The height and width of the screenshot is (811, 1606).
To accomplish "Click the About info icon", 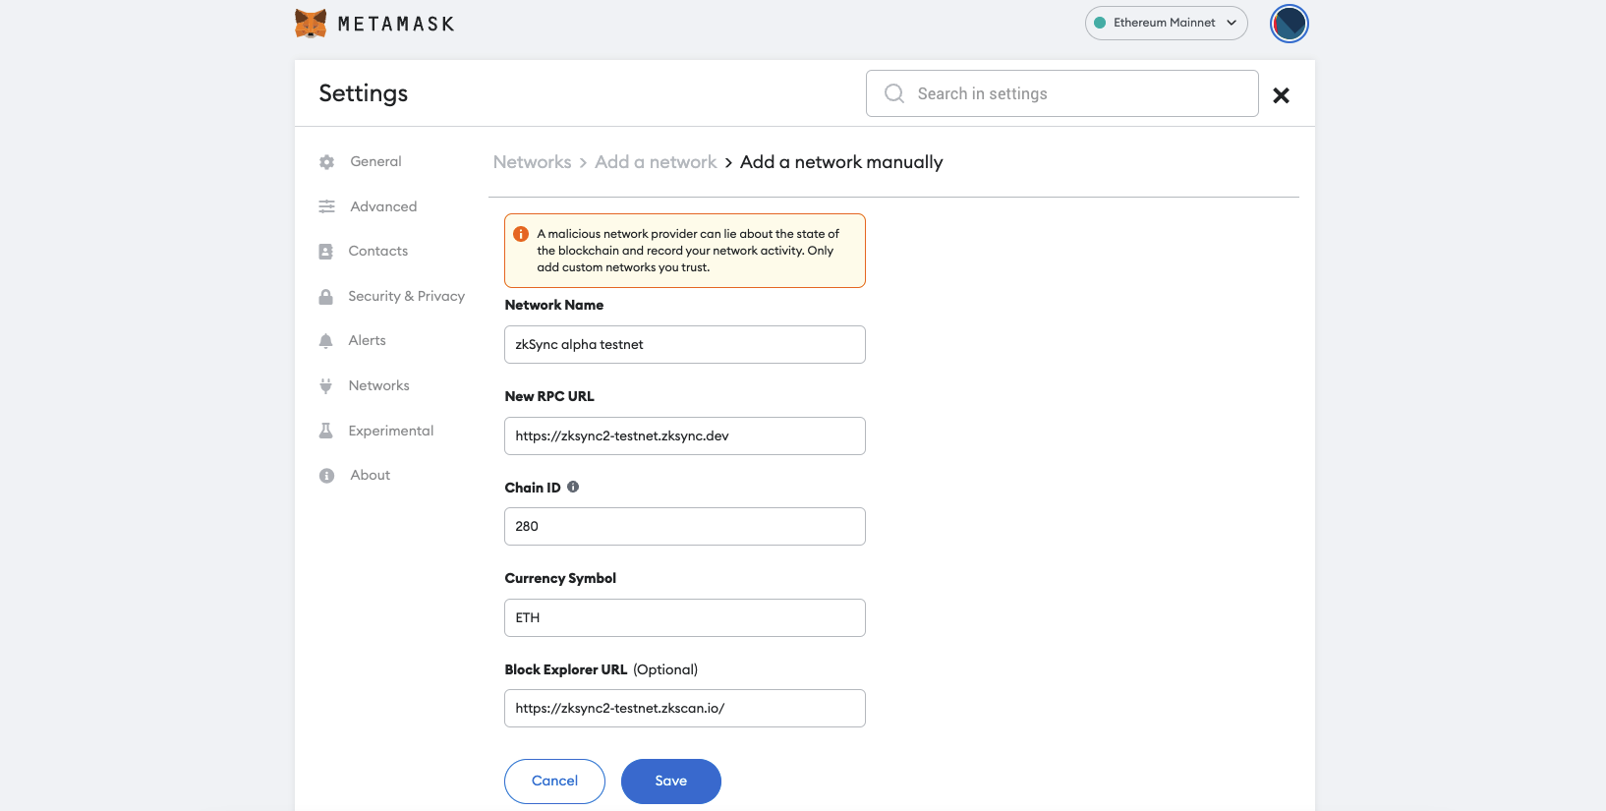I will coord(326,476).
